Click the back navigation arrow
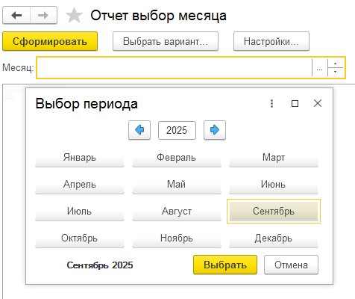355x299 pixels. coord(16,16)
